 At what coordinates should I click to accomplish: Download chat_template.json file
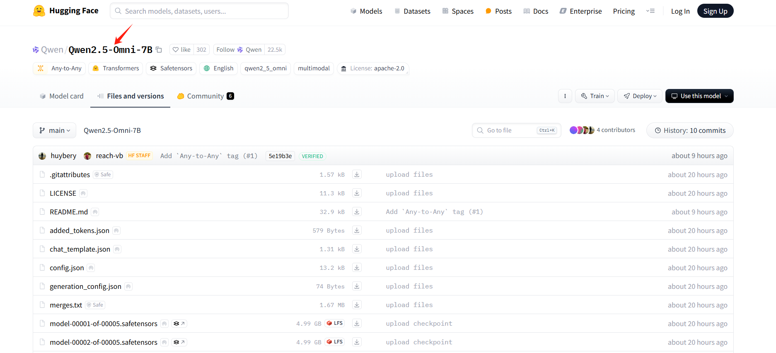(x=357, y=249)
